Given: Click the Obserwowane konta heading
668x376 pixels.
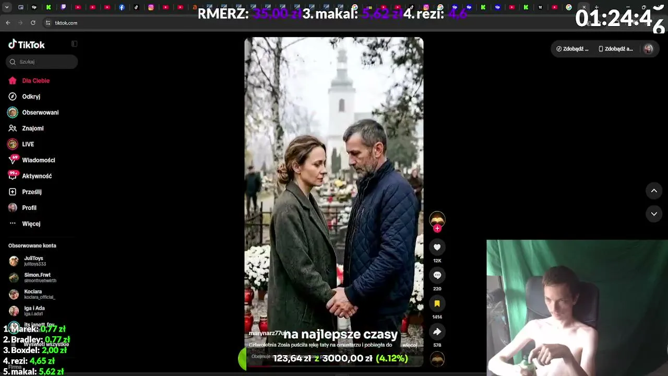Looking at the screenshot, I should point(32,245).
